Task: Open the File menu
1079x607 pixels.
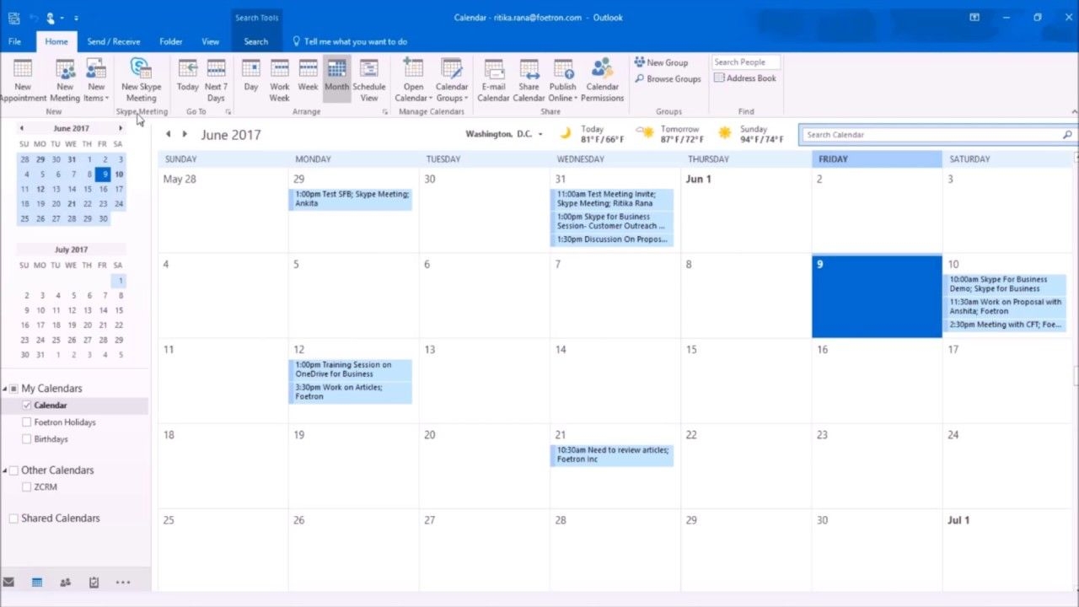Action: tap(14, 41)
